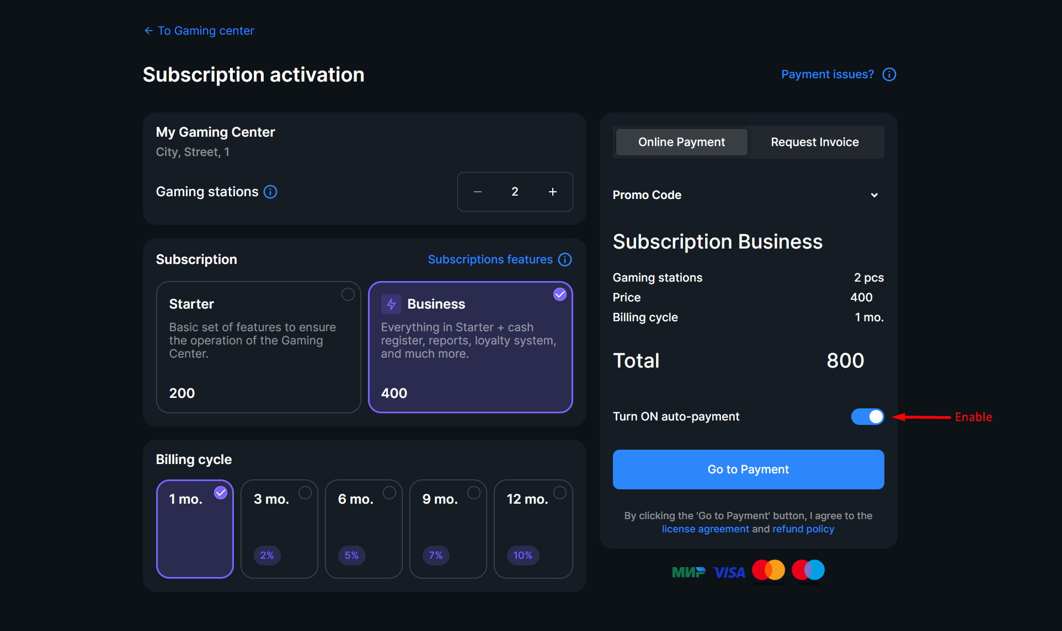Screen dimensions: 1062x631
Task: Open the Gaming stations info tooltip icon
Action: [x=270, y=192]
